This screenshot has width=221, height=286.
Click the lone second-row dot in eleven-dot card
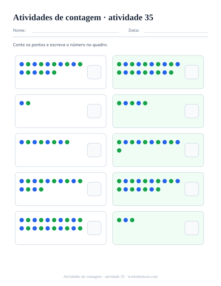[119, 150]
